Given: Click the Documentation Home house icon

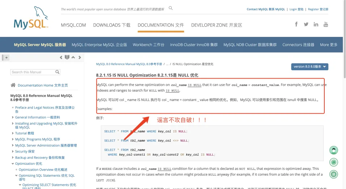Looking at the screenshot, I should coord(13,85).
